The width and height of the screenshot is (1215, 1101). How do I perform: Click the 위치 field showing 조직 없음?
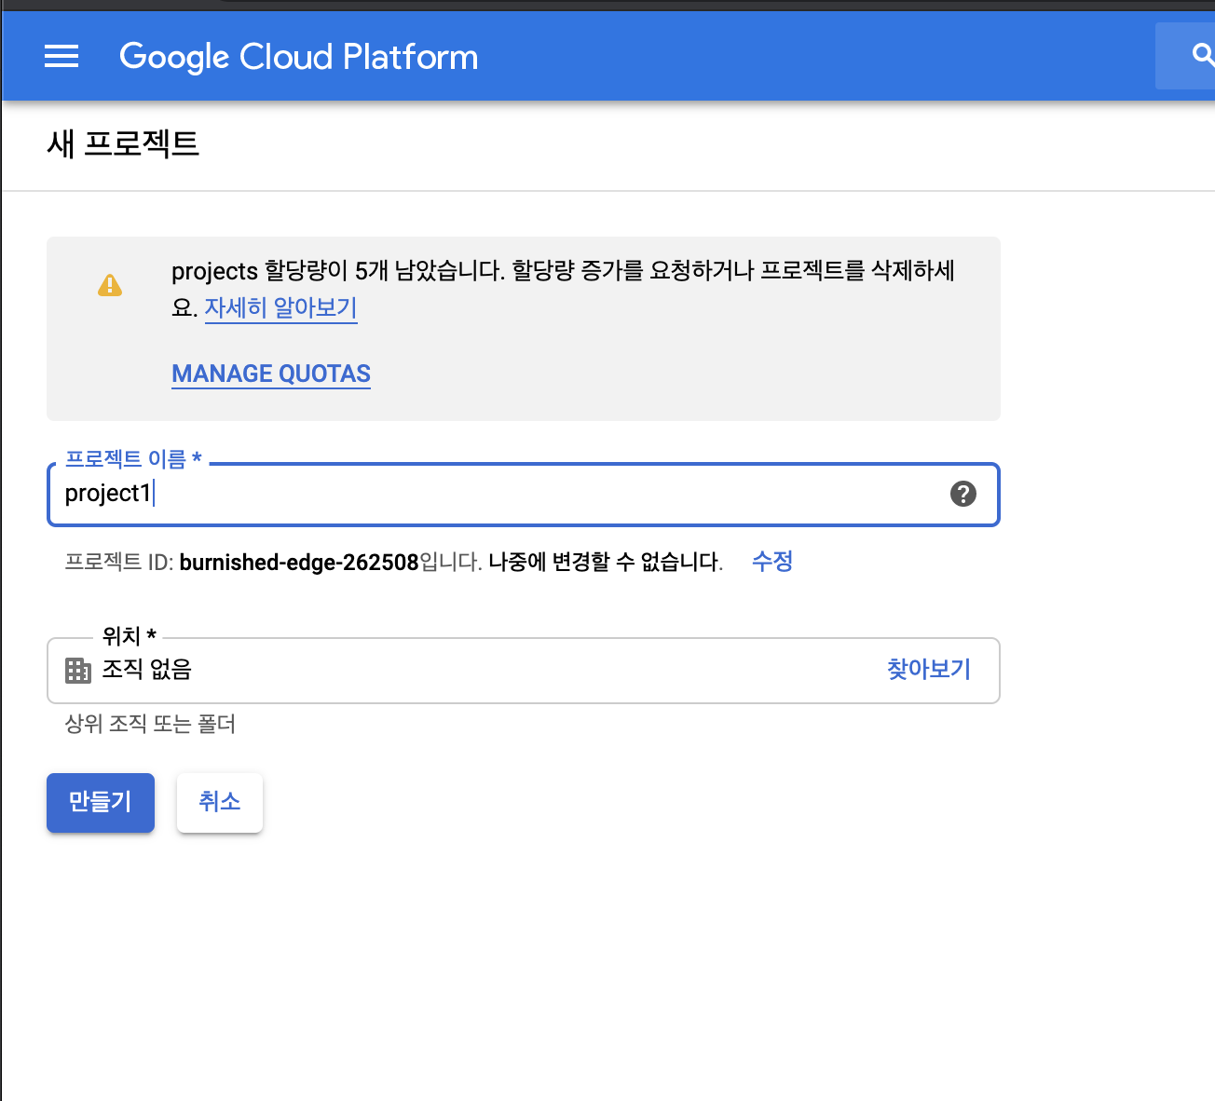pyautogui.click(x=524, y=671)
